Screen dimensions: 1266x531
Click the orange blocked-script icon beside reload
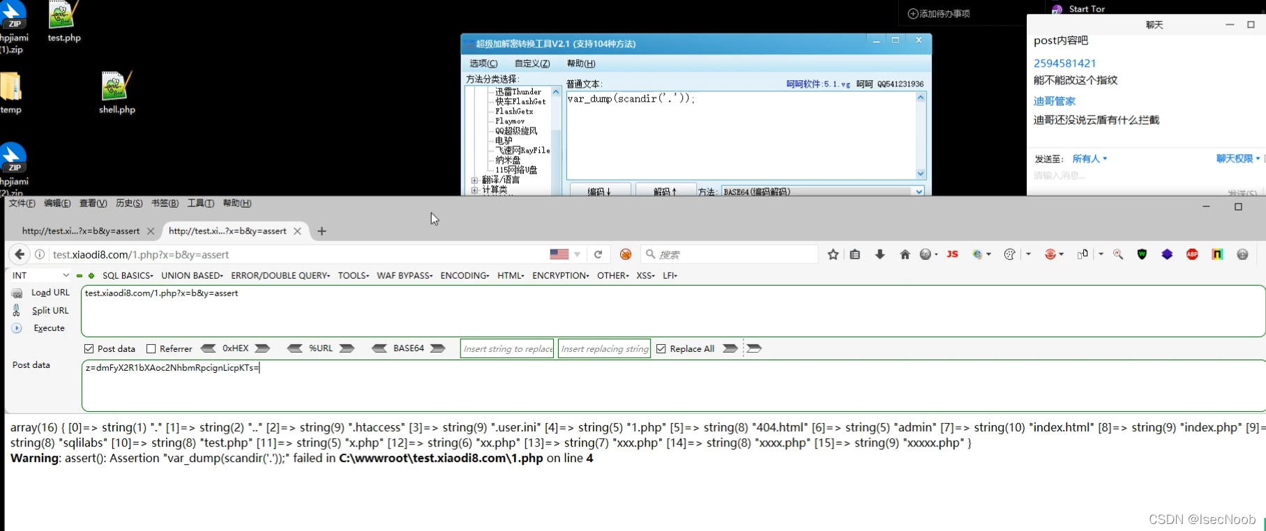[x=626, y=254]
